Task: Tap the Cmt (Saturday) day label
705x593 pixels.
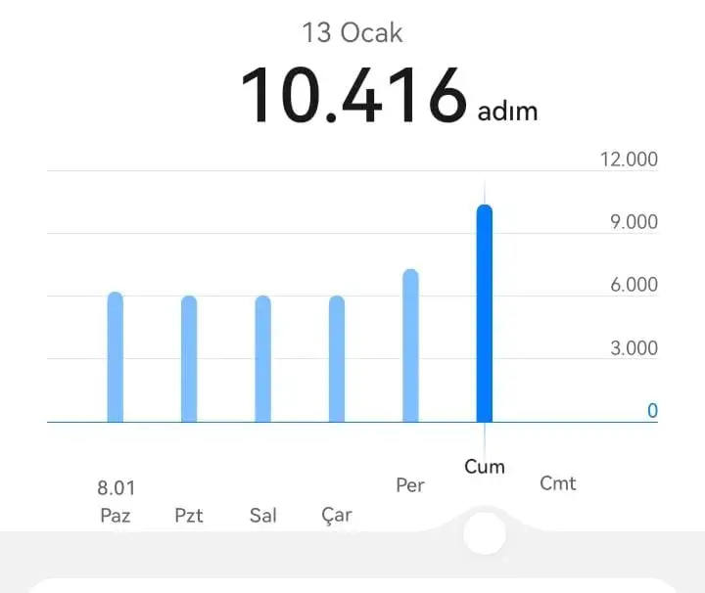Action: 558,483
